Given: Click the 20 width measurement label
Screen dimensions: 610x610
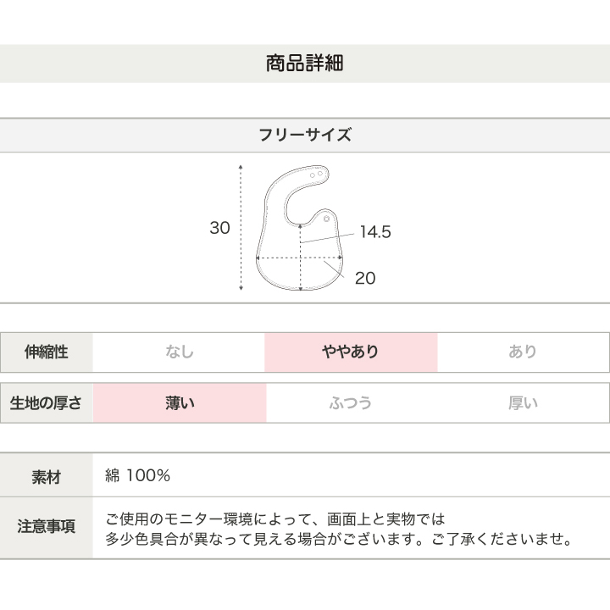Looking at the screenshot, I should click(x=365, y=278).
